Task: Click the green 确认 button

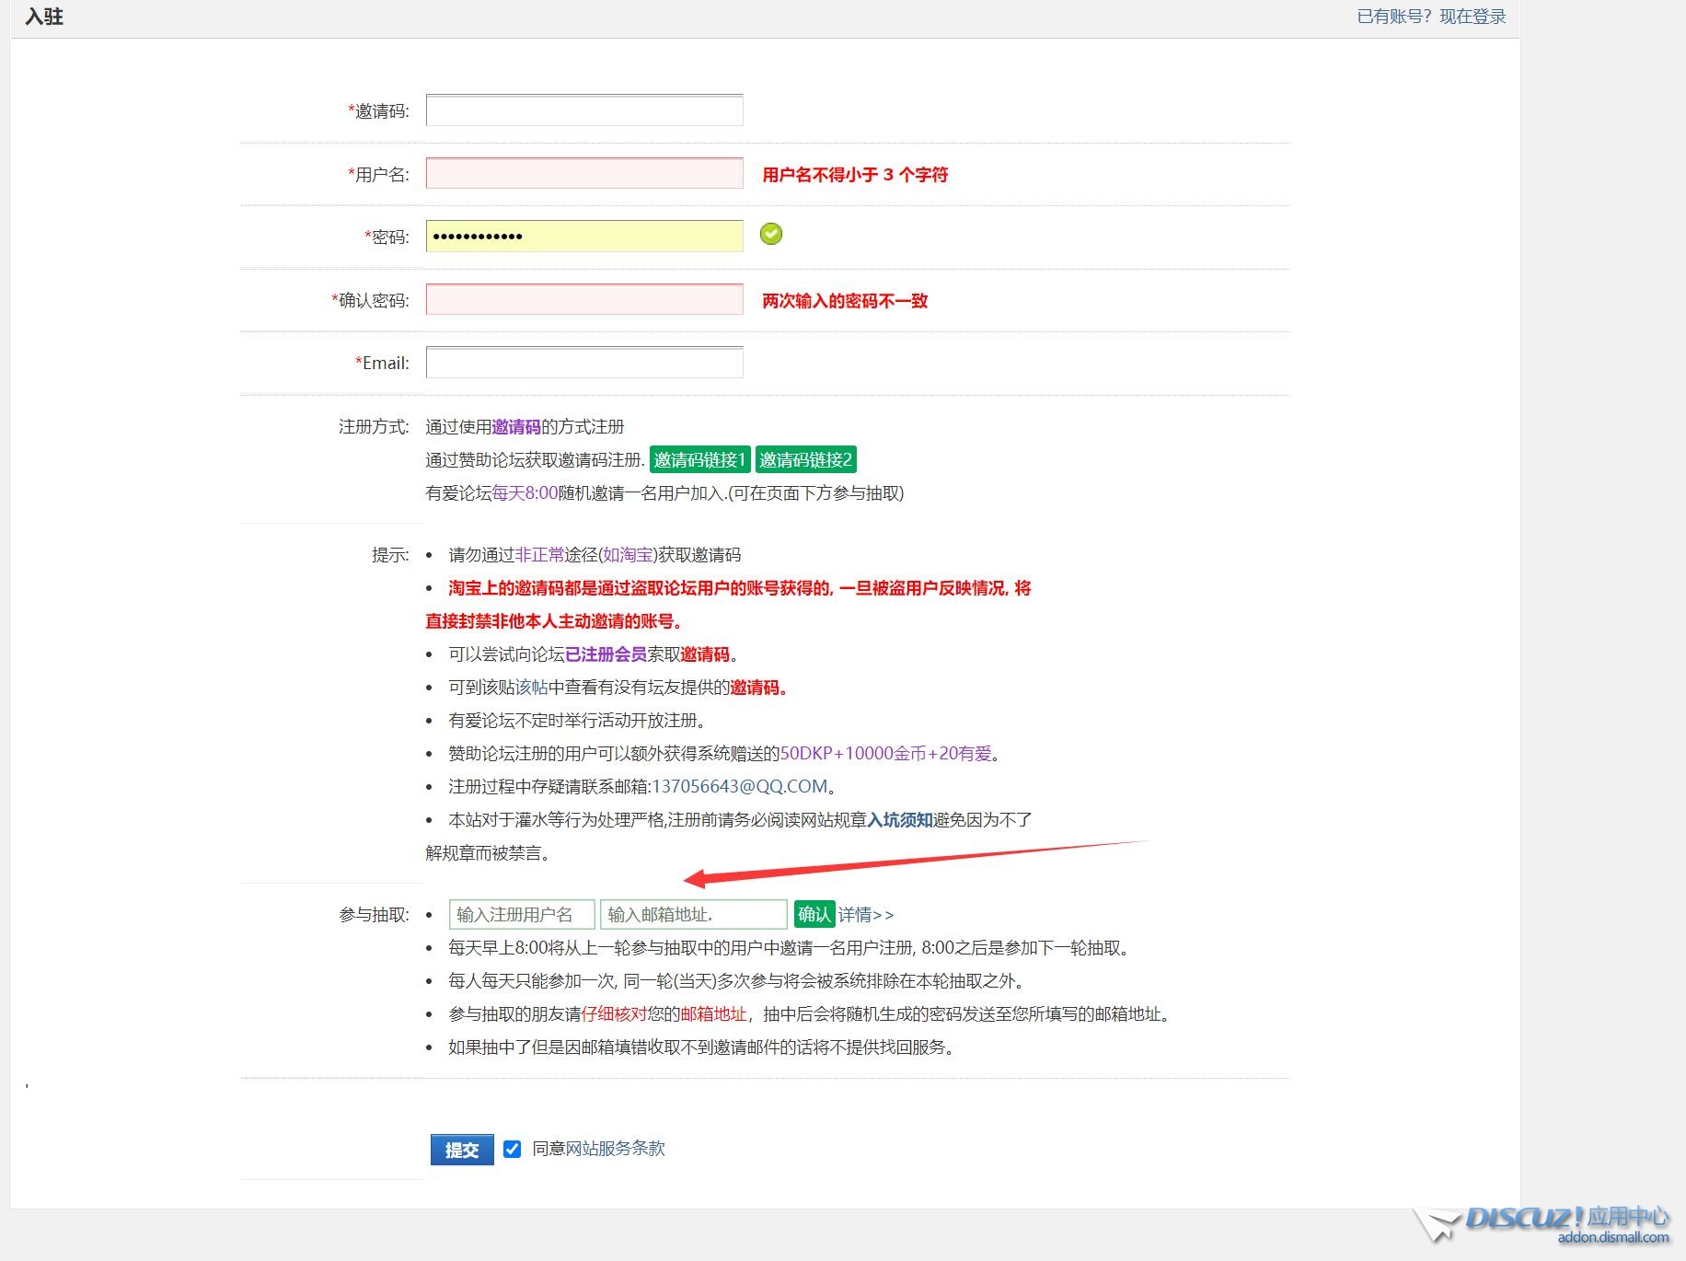Action: (814, 914)
